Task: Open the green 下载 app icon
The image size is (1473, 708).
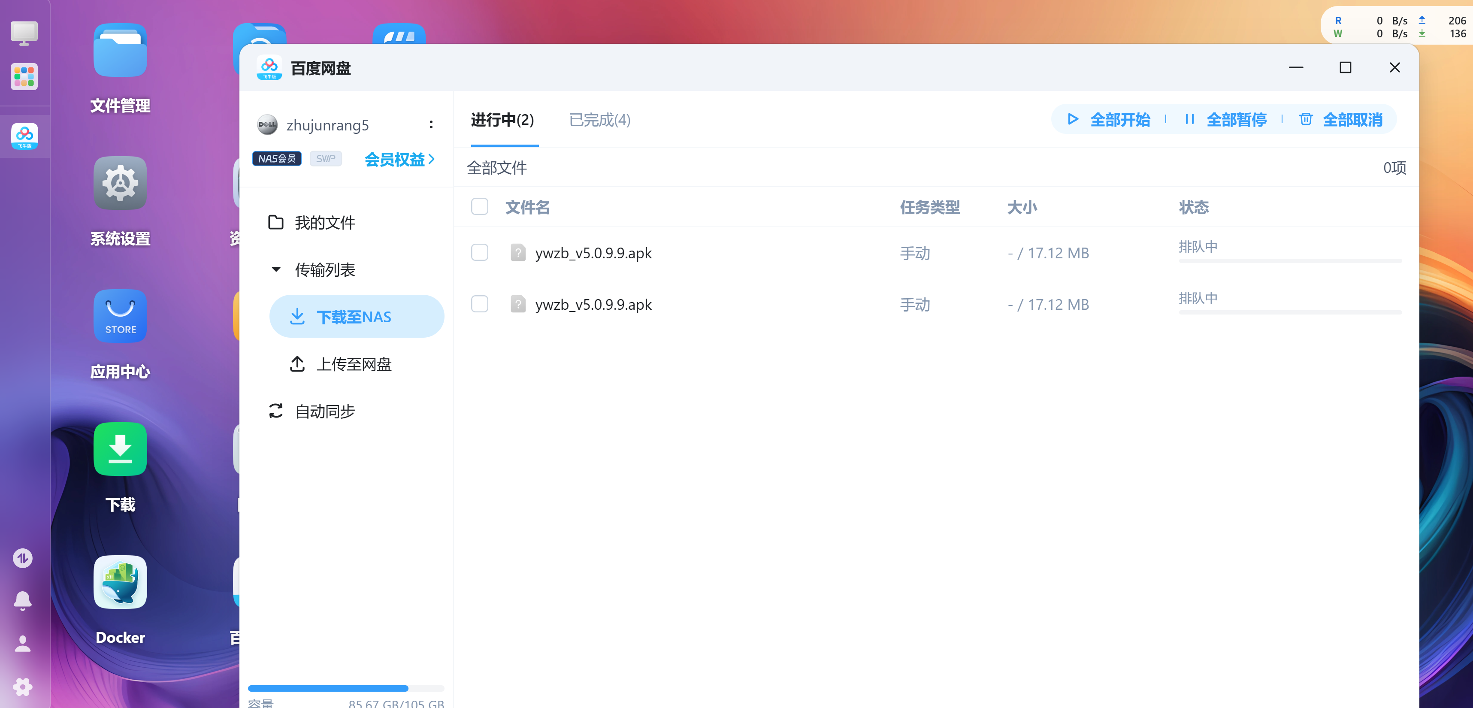Action: pos(120,449)
